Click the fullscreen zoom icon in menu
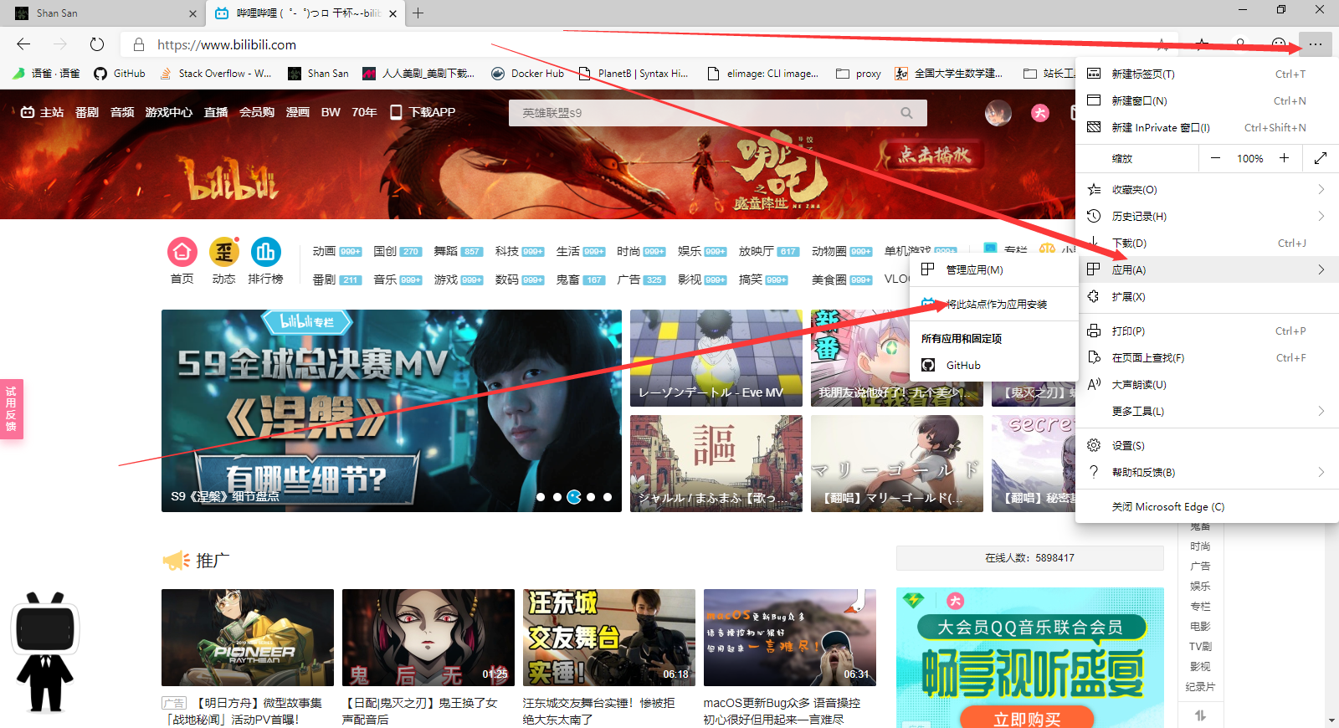 click(1320, 158)
